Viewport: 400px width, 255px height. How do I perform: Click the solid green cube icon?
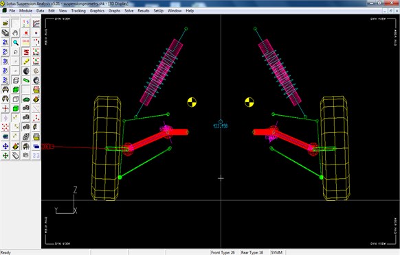[16, 90]
